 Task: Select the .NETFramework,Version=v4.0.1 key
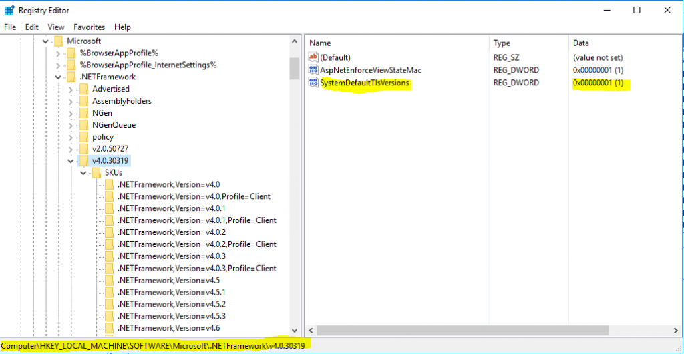(172, 208)
